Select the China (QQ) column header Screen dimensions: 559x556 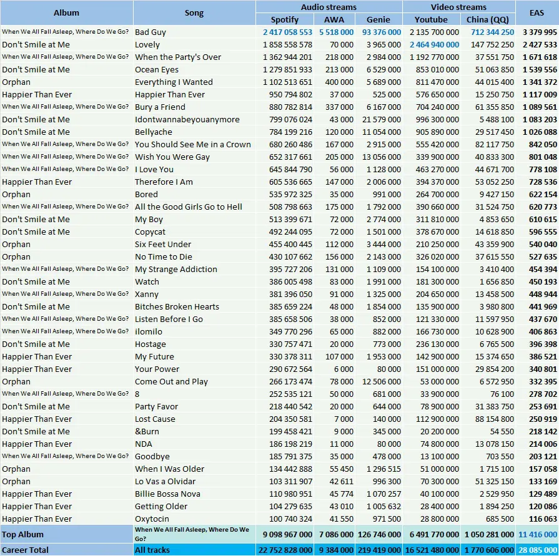pos(487,19)
